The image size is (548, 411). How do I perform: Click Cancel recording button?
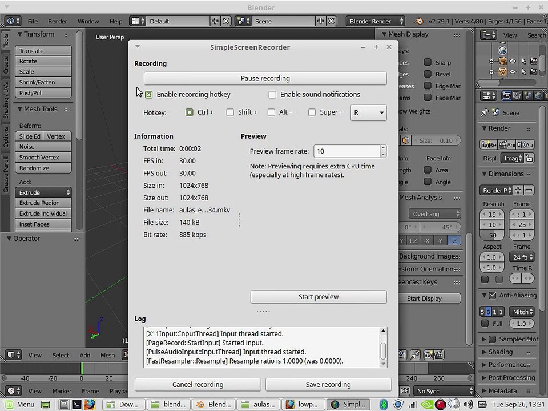[198, 384]
